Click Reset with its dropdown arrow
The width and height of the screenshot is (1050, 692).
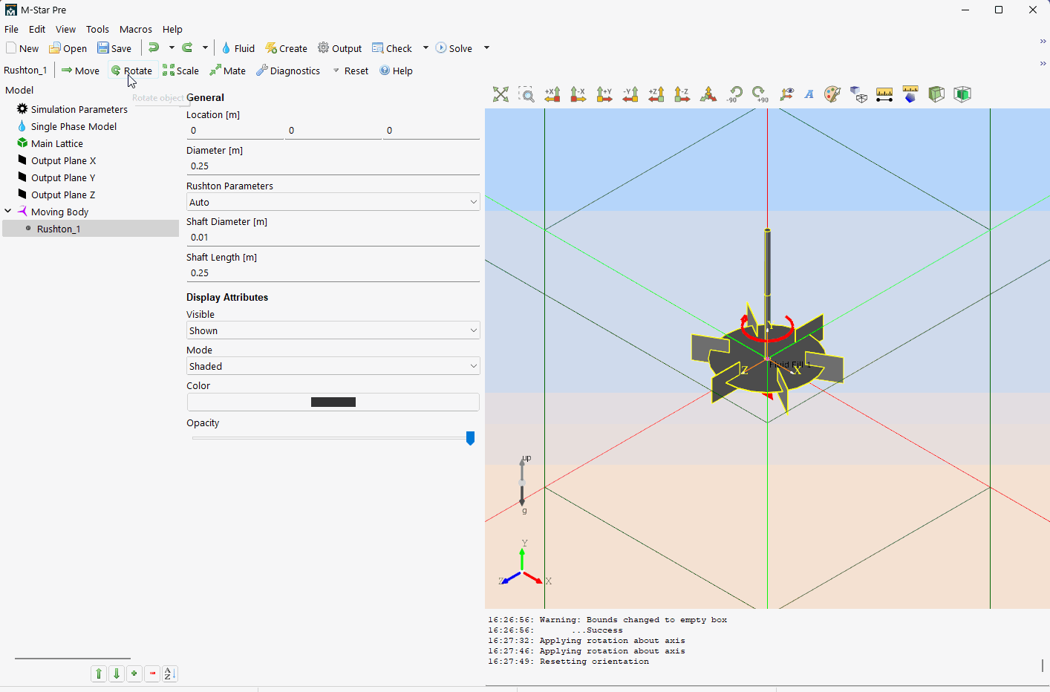350,71
